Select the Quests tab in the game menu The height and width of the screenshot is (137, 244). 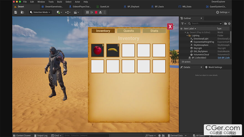click(129, 31)
